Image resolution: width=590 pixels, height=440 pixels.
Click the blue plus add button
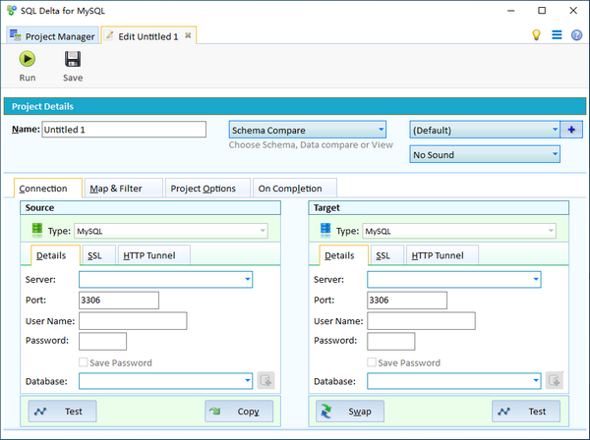click(x=571, y=130)
